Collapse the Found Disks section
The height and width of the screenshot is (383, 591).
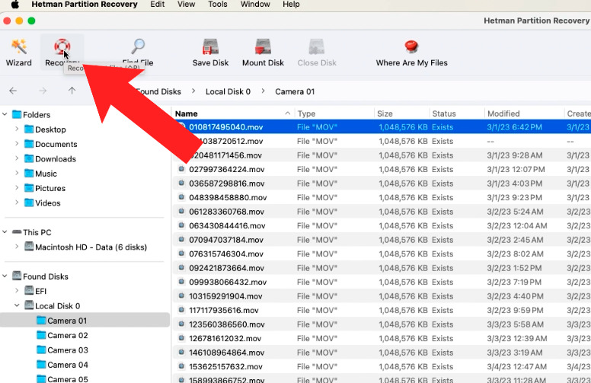point(5,276)
